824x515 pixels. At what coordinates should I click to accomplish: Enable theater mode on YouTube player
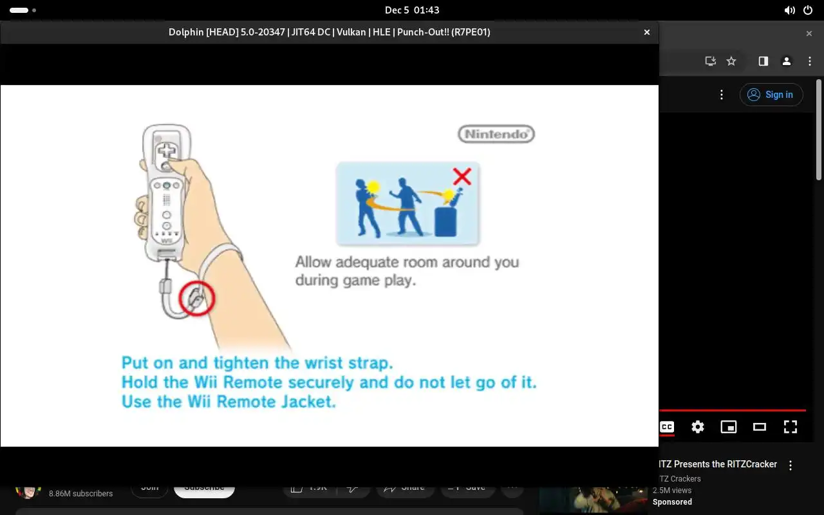point(760,427)
